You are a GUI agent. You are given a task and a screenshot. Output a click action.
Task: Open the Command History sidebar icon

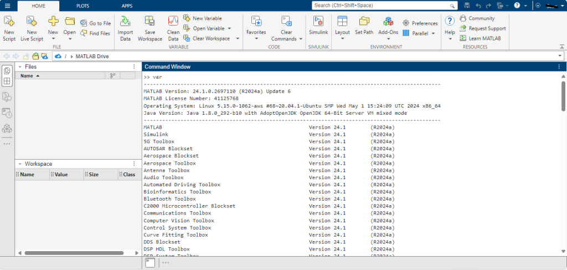pos(7,113)
